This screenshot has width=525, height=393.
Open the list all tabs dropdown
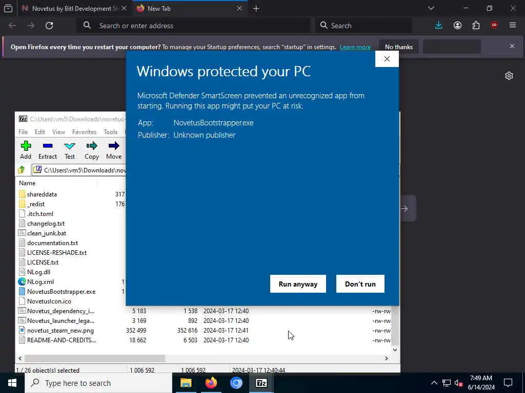(x=431, y=8)
